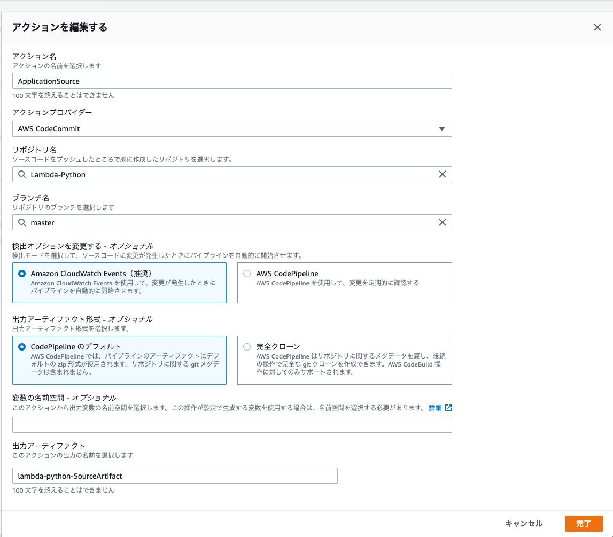Click the Lambda-Python repository search field

pyautogui.click(x=232, y=174)
